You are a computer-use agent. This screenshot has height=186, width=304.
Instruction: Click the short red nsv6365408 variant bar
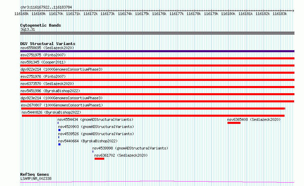pos(234,123)
